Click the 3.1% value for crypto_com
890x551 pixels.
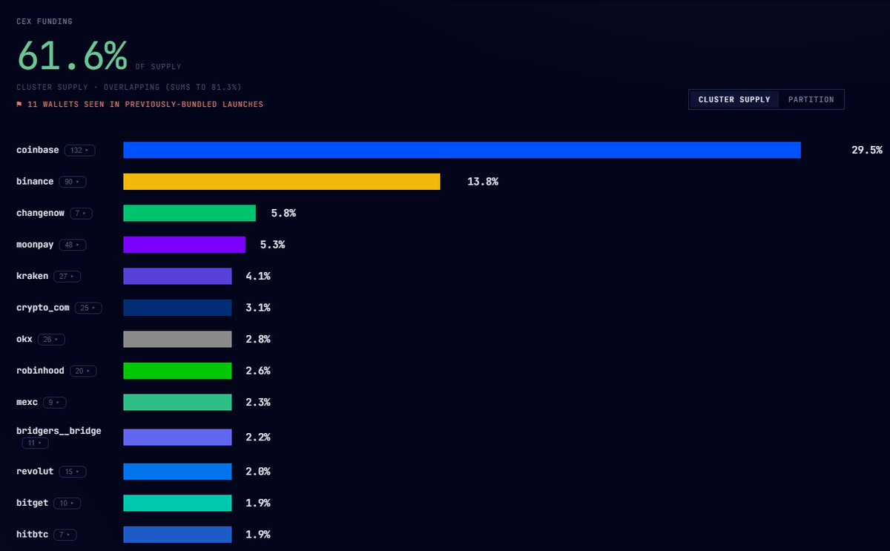click(x=258, y=308)
